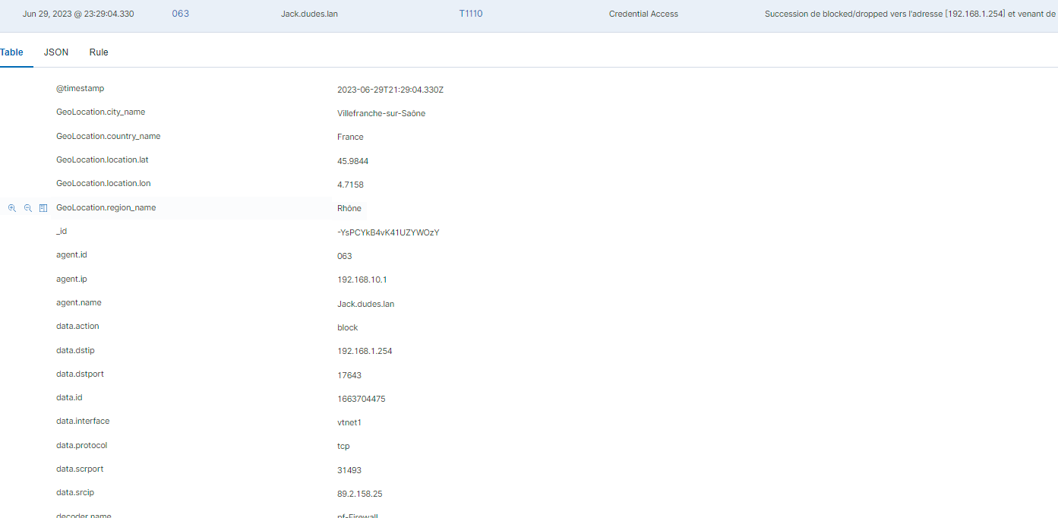Select the data.srcip value 89.2.158.25
The image size is (1058, 518).
pos(359,494)
